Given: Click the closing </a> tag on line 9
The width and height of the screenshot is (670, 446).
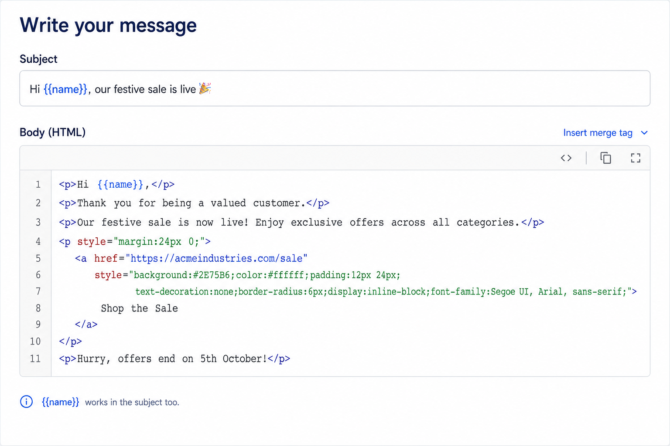Looking at the screenshot, I should tap(86, 324).
